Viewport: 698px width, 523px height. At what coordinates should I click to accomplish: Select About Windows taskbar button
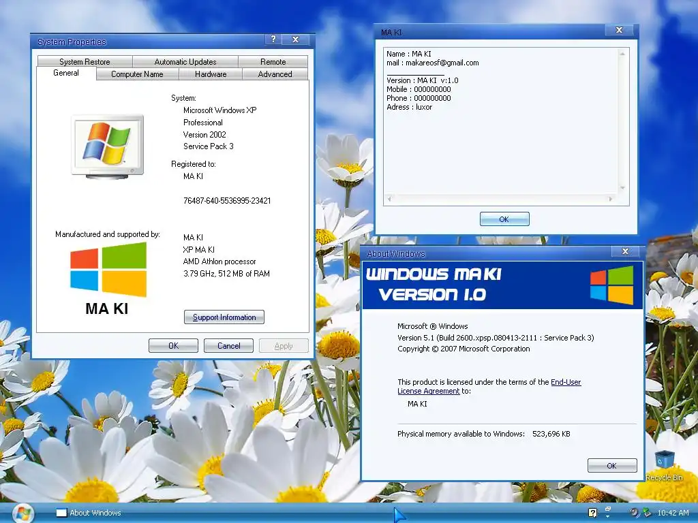pos(89,513)
